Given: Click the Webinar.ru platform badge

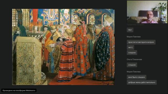Looking at the screenshot, I should click(19, 91).
